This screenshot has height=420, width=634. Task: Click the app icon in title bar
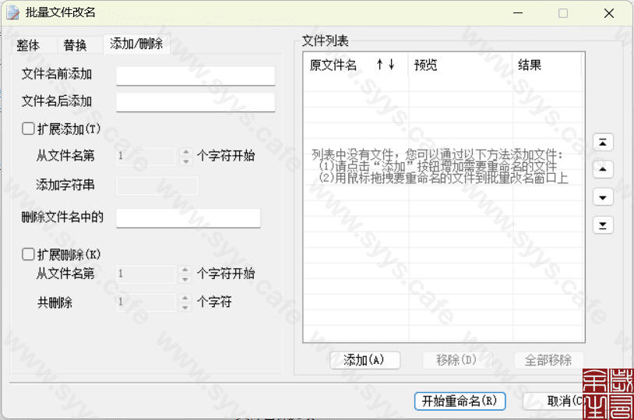[x=13, y=12]
